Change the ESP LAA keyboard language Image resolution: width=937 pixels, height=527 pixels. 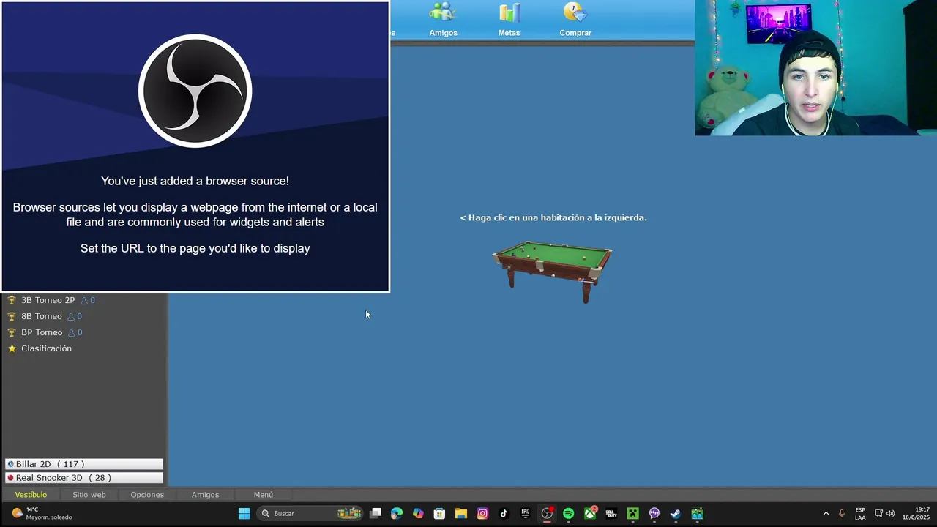860,514
